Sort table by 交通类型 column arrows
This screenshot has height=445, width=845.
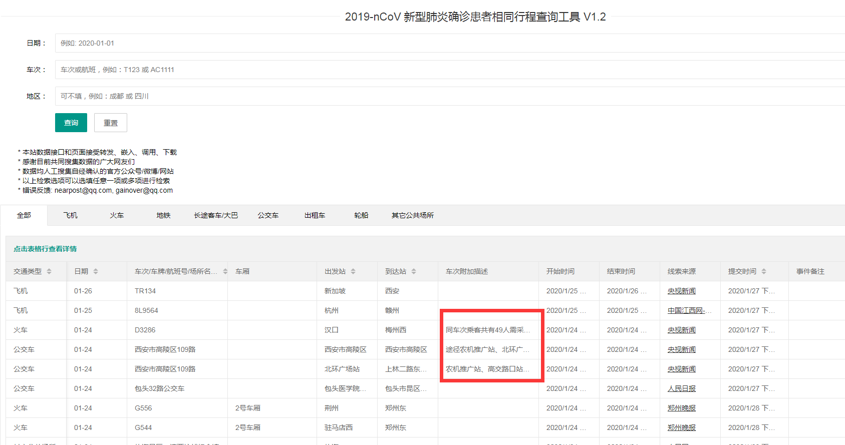(49, 271)
